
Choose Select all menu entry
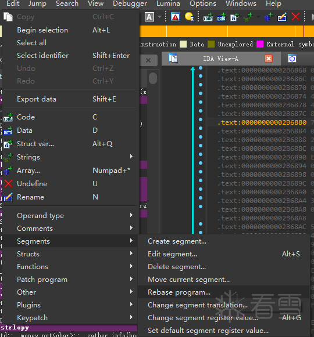point(70,43)
